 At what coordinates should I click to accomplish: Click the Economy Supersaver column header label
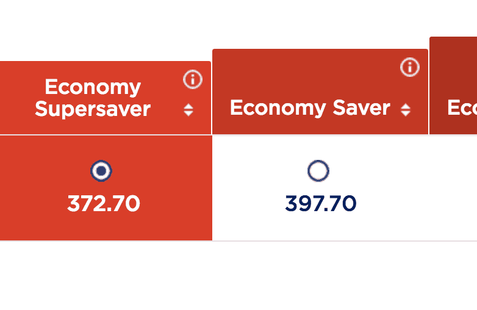coord(93,98)
